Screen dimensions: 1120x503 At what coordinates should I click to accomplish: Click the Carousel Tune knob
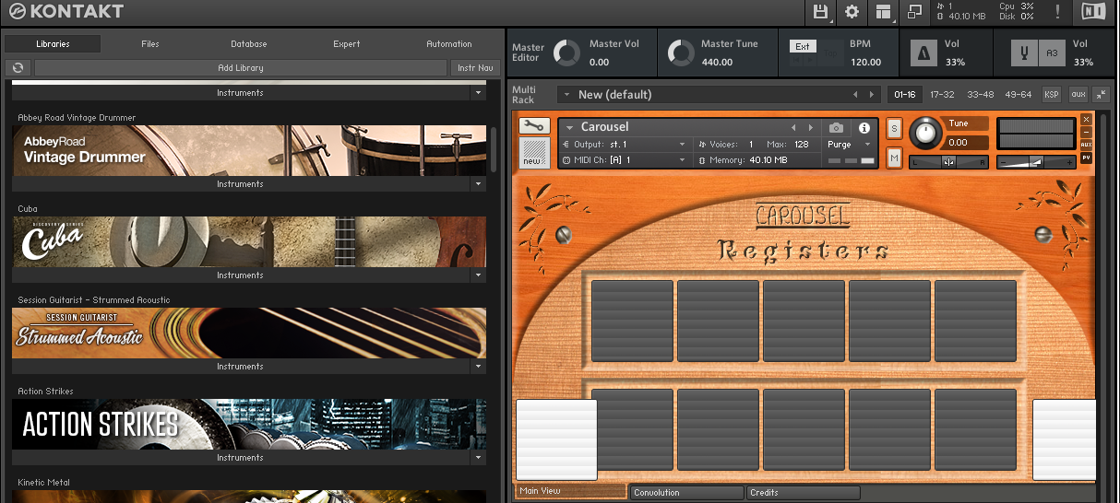pos(924,135)
